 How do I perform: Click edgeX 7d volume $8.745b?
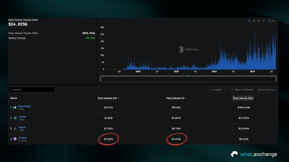(176, 129)
